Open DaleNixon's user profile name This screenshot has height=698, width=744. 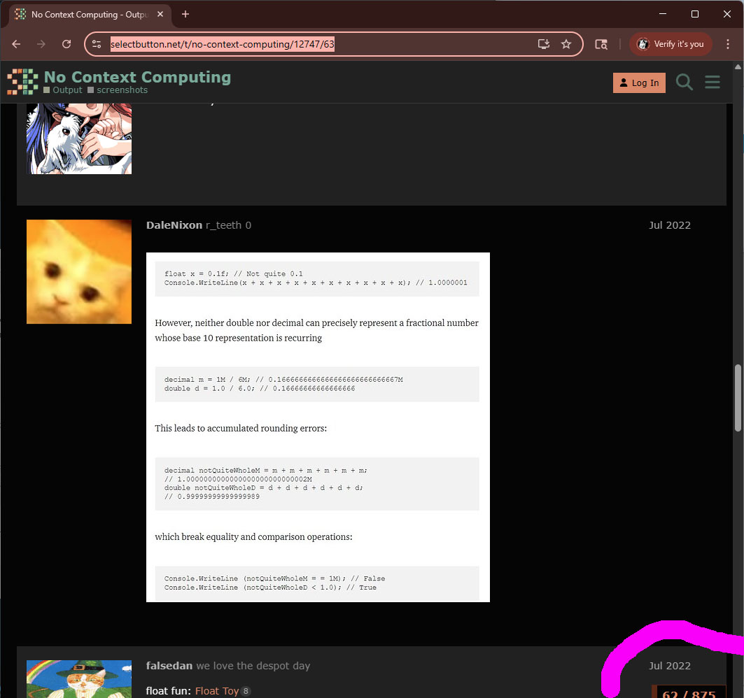[174, 225]
